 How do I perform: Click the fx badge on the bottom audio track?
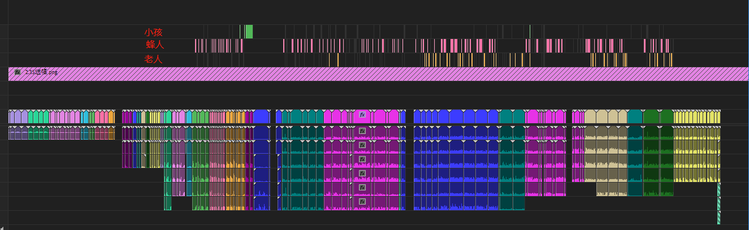coord(362,201)
